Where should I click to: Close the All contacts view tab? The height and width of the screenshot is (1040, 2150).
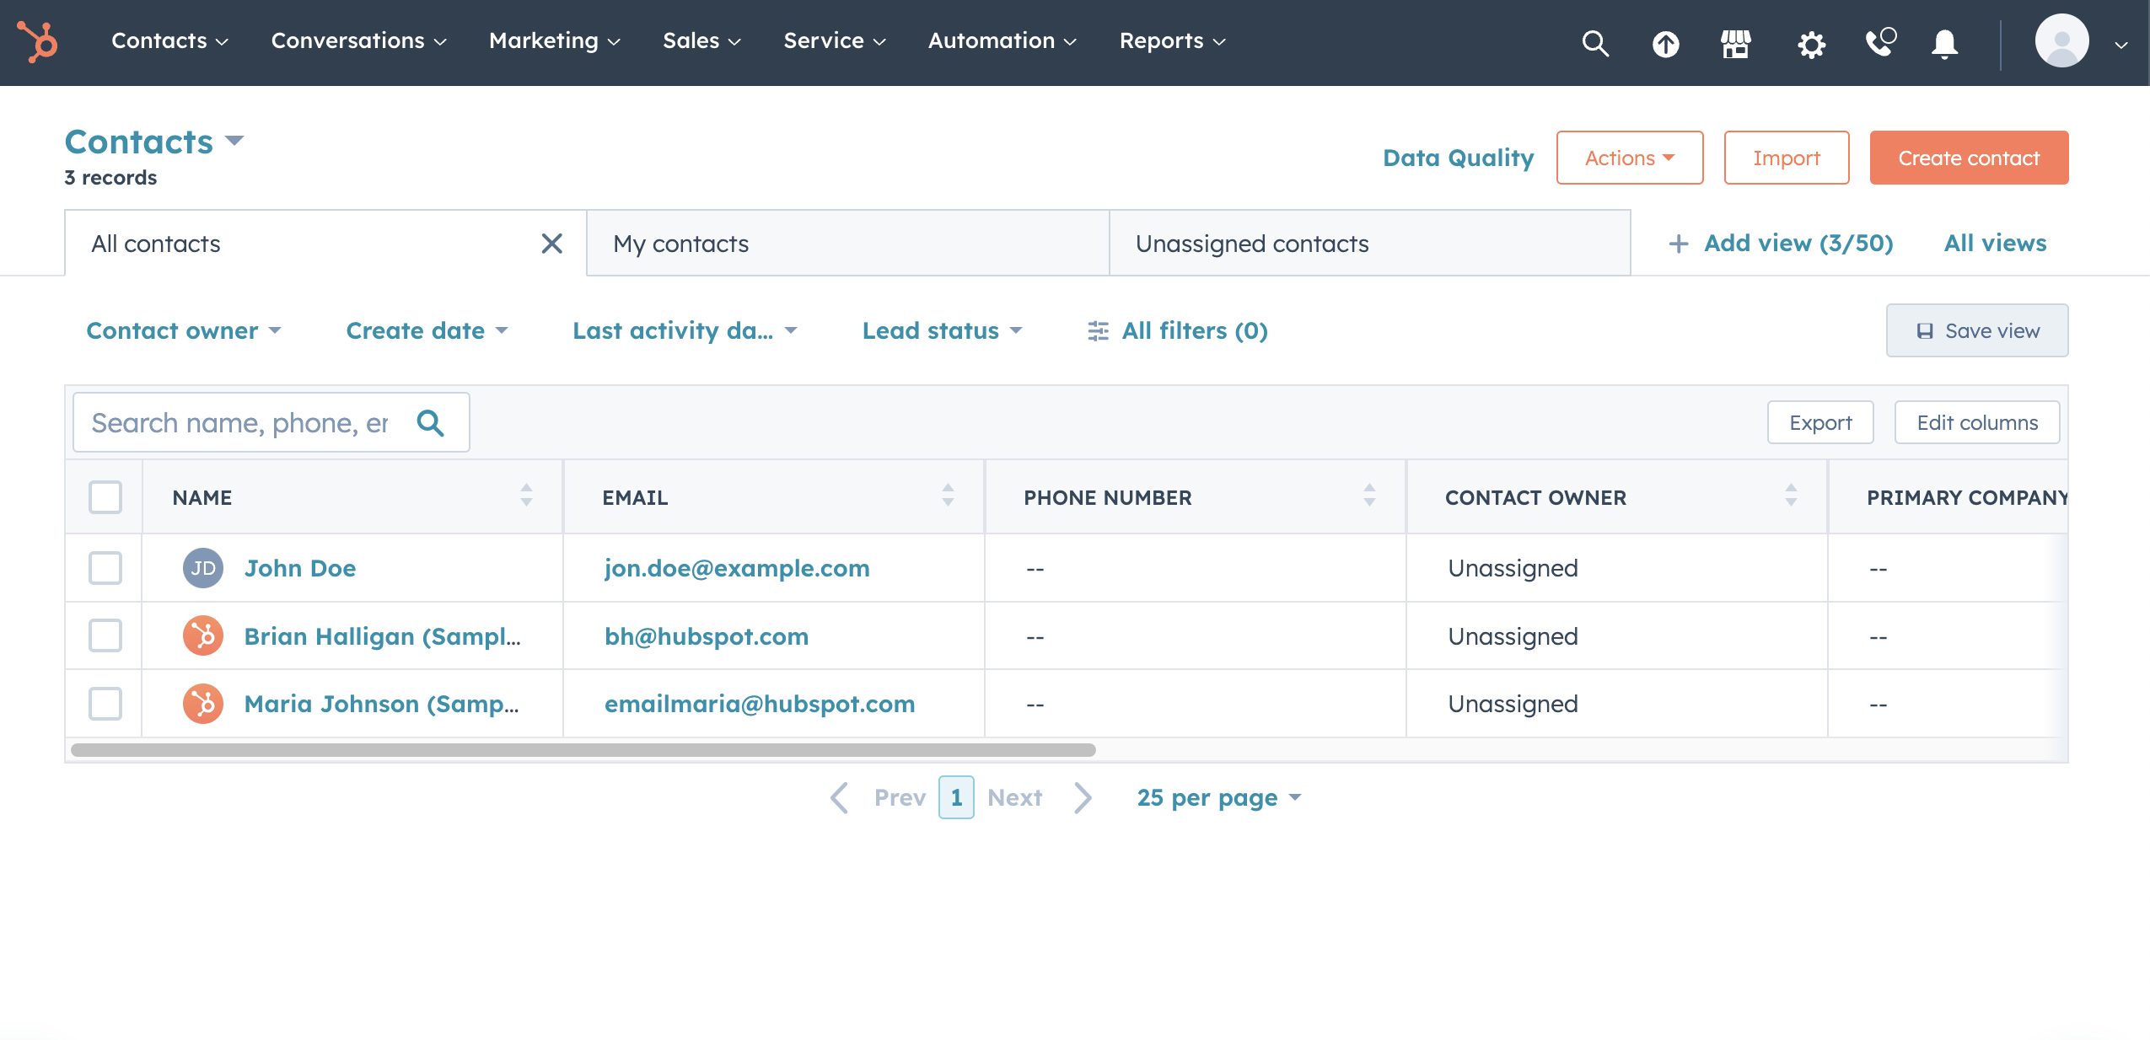click(551, 244)
